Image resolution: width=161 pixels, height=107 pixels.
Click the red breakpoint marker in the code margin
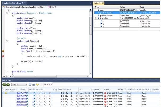pos(3,56)
